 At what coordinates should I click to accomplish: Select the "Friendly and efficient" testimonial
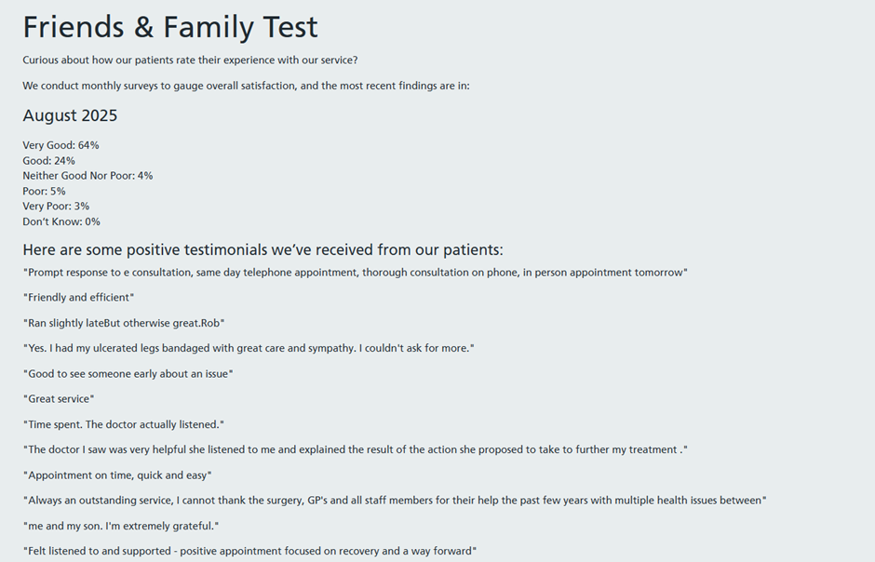[79, 298]
